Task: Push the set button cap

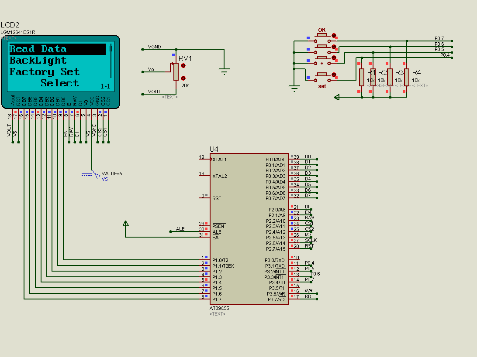Action: coord(322,75)
